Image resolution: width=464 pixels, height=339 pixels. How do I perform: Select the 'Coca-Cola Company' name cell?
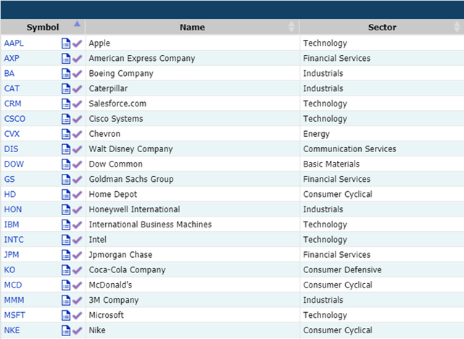(193, 270)
